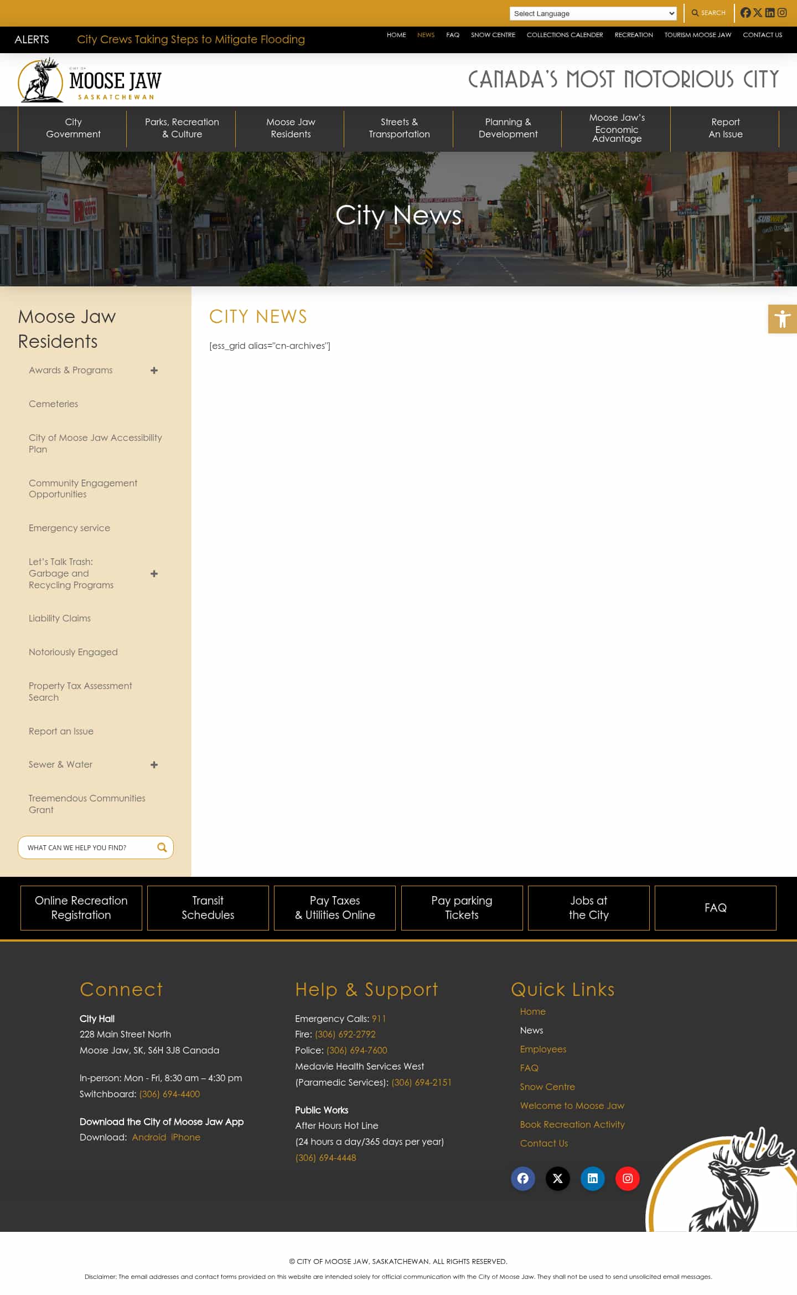The image size is (797, 1295).
Task: Click the 911 emergency link
Action: pos(379,1019)
